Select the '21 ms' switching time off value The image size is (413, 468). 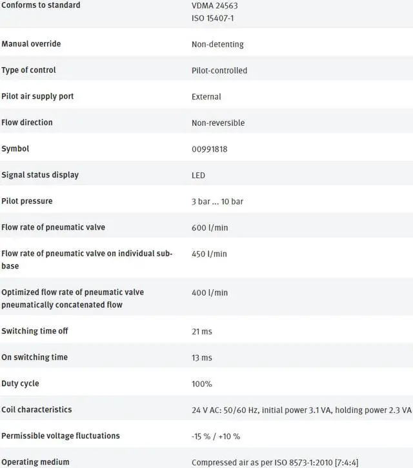202,332
